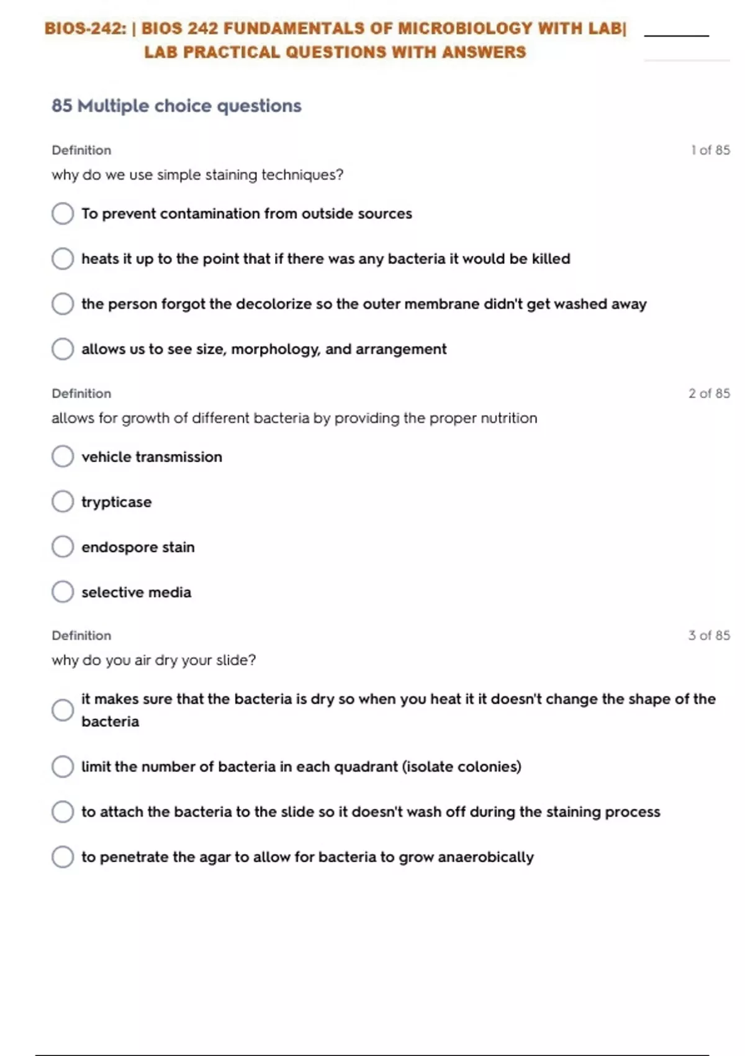
Task: Click the '3 of 85' question counter
Action: [x=709, y=635]
